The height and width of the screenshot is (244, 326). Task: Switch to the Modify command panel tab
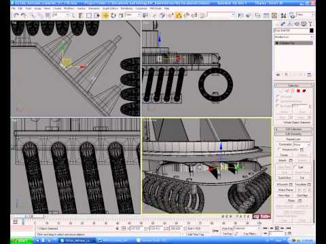tap(283, 24)
